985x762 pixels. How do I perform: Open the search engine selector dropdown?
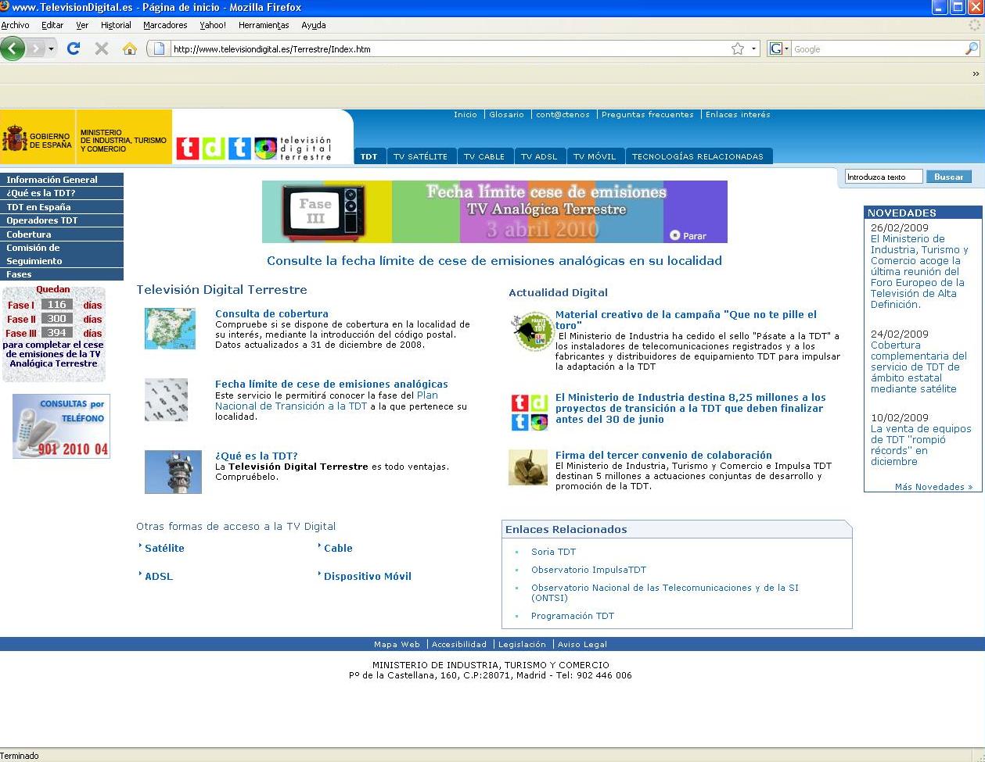(779, 48)
